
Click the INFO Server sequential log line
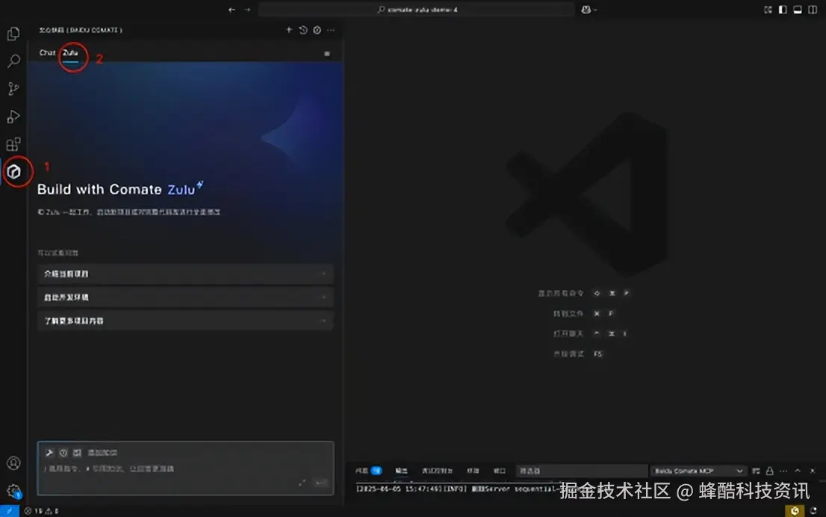tap(457, 489)
